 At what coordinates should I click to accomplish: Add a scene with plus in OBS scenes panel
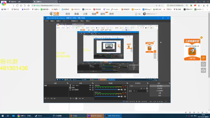point(45,99)
